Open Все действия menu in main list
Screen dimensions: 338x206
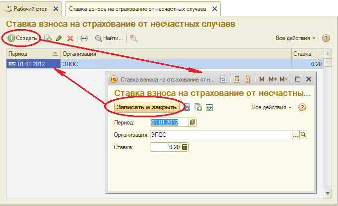point(295,38)
